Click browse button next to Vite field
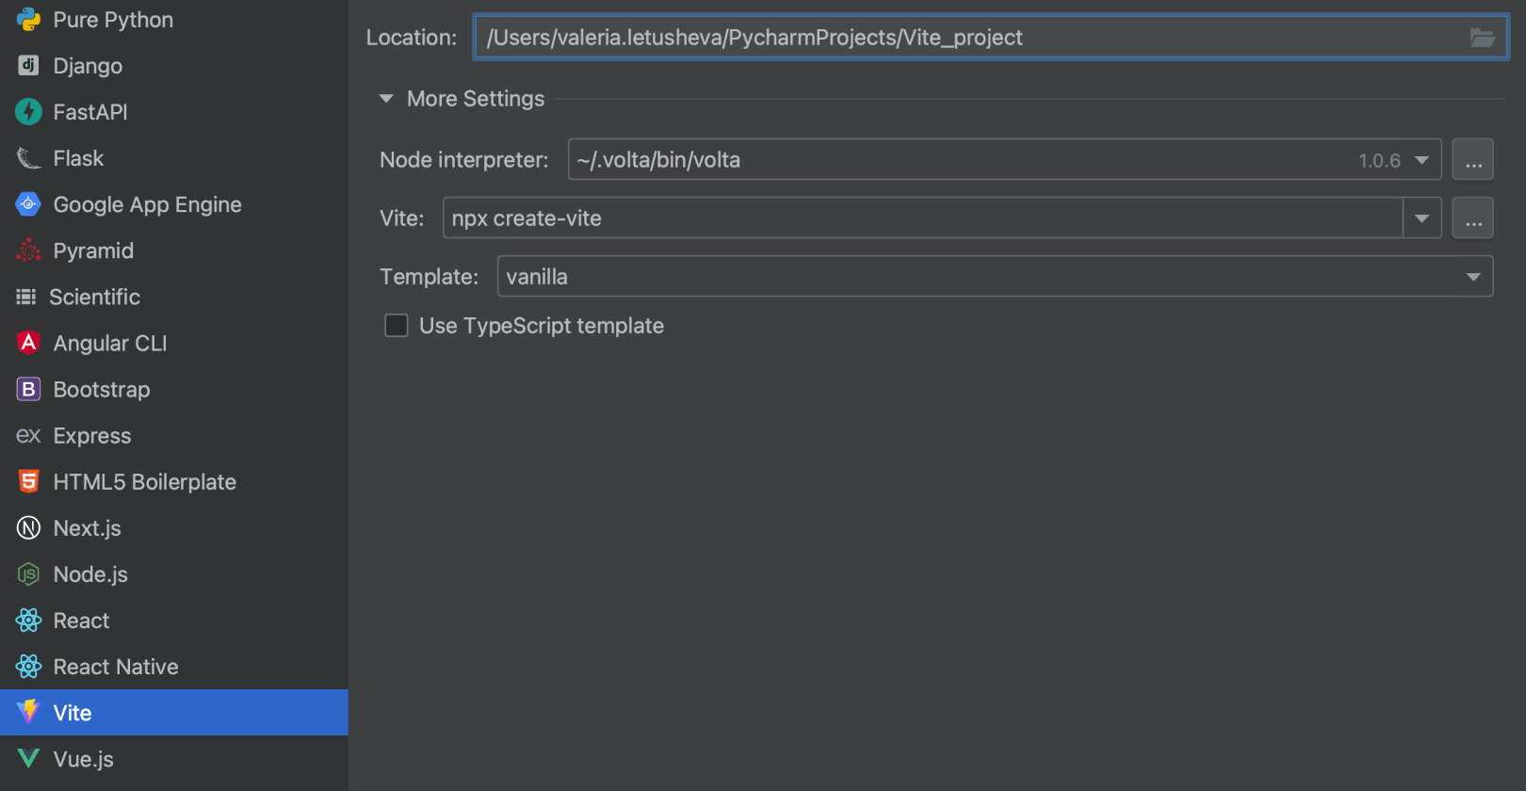The height and width of the screenshot is (791, 1526). click(x=1472, y=218)
